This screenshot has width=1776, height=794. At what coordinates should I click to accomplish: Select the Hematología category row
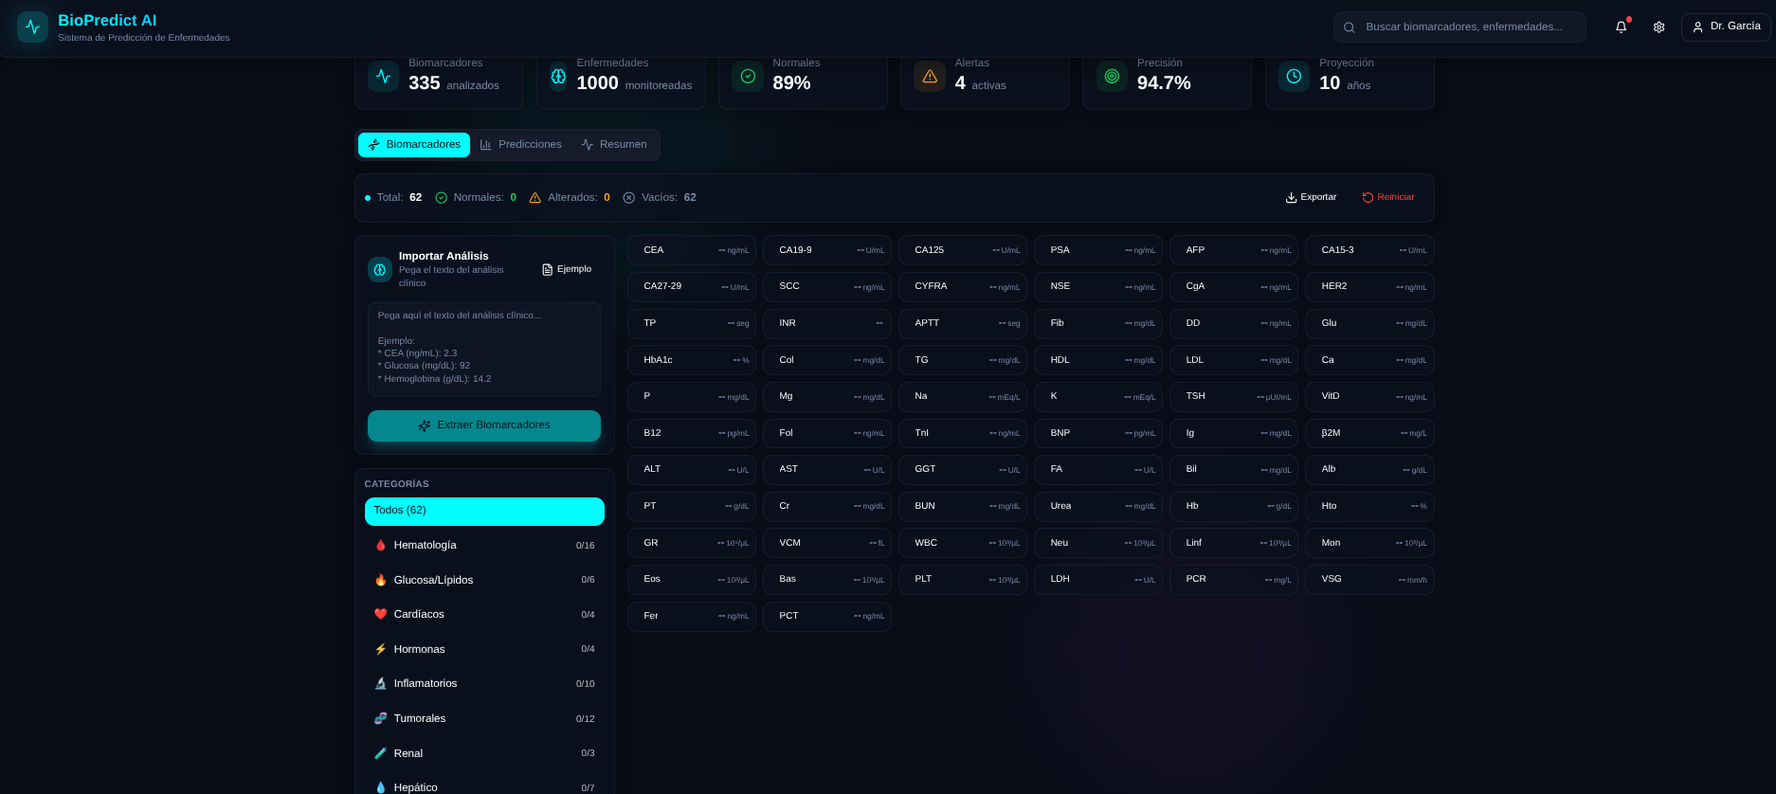pos(484,545)
